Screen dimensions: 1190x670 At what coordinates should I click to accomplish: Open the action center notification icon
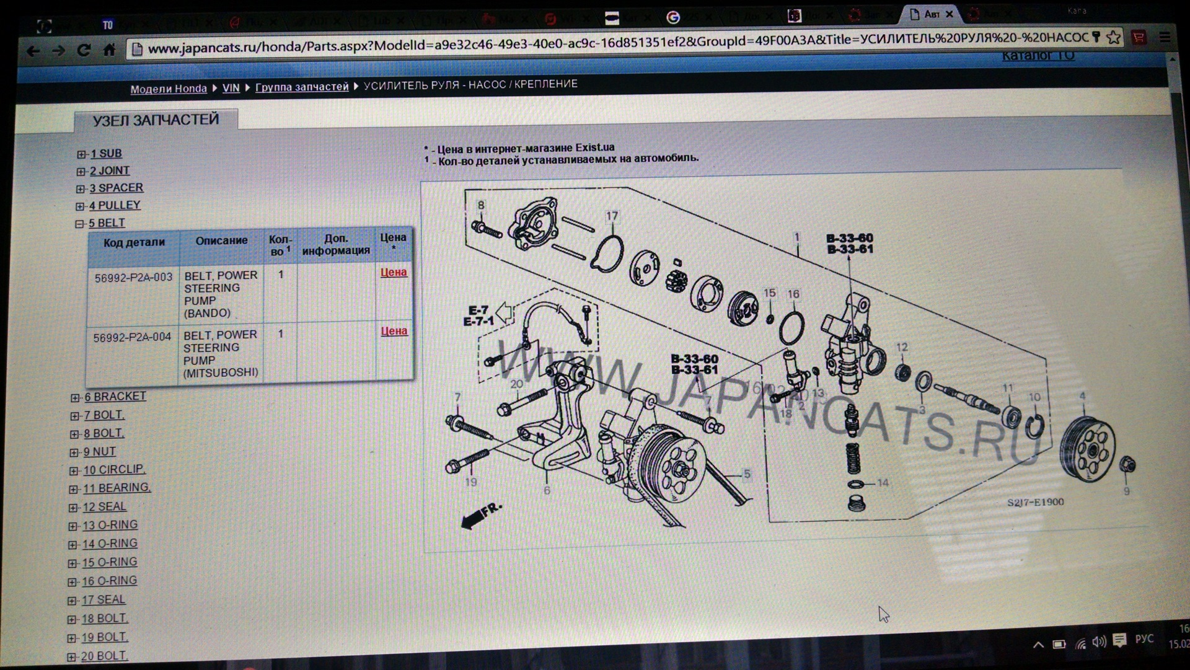(1119, 640)
